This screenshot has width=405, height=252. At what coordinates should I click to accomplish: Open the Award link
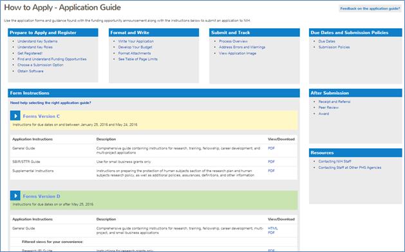324,113
